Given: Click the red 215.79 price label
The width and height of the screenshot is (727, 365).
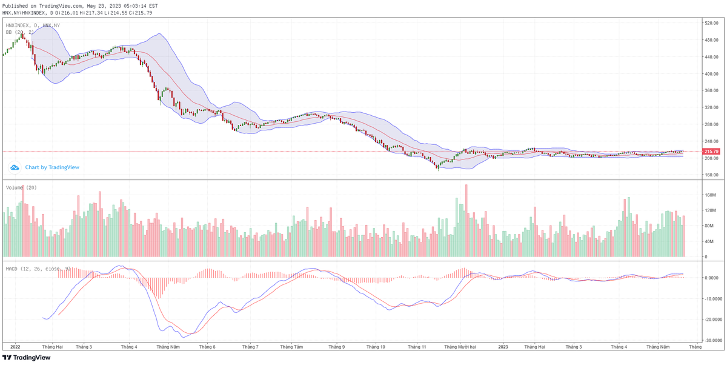Looking at the screenshot, I should click(710, 152).
